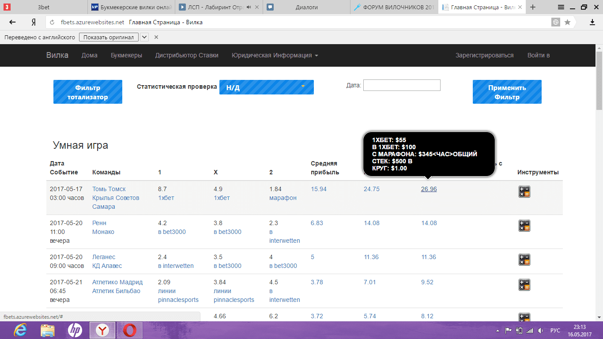Screen dimensions: 603x339
Task: Bookmark page with the star icon
Action: coord(567,22)
